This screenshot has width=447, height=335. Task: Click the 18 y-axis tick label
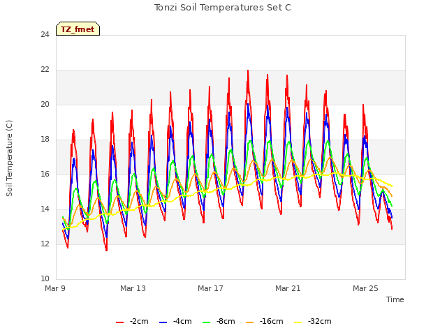[45, 140]
